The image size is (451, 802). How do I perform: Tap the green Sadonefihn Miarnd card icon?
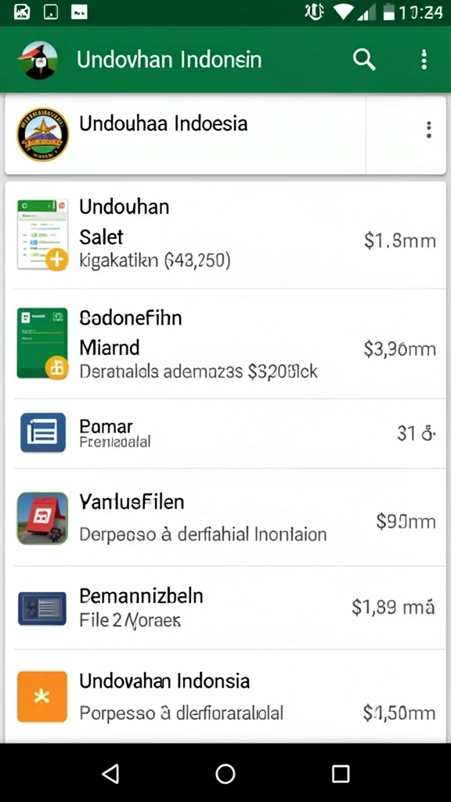pyautogui.click(x=42, y=343)
